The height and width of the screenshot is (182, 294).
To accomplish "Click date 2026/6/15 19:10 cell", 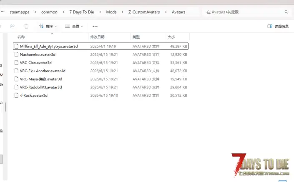I will (x=104, y=96).
